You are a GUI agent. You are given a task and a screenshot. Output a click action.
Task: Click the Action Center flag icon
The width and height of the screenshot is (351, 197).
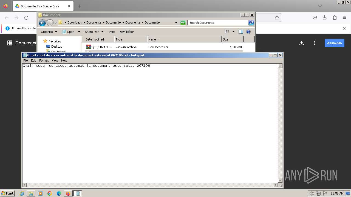pos(325,193)
